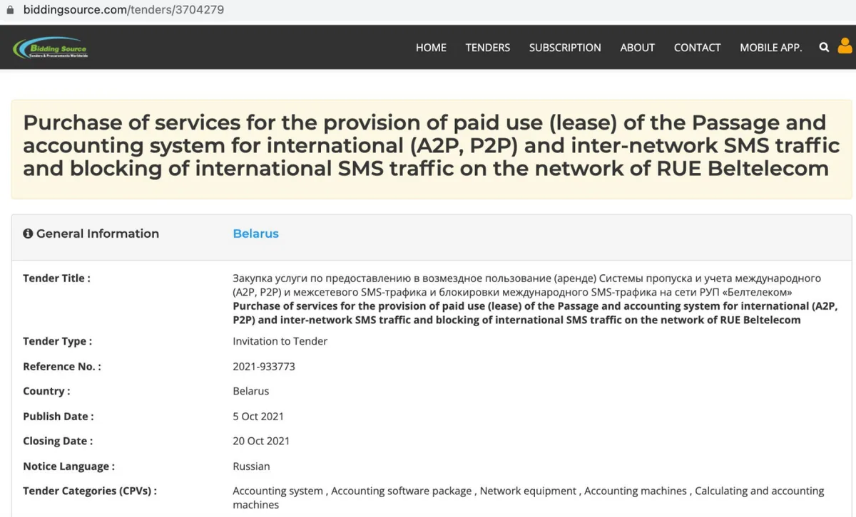Open the ABOUT page
Image resolution: width=856 pixels, height=517 pixels.
(637, 48)
